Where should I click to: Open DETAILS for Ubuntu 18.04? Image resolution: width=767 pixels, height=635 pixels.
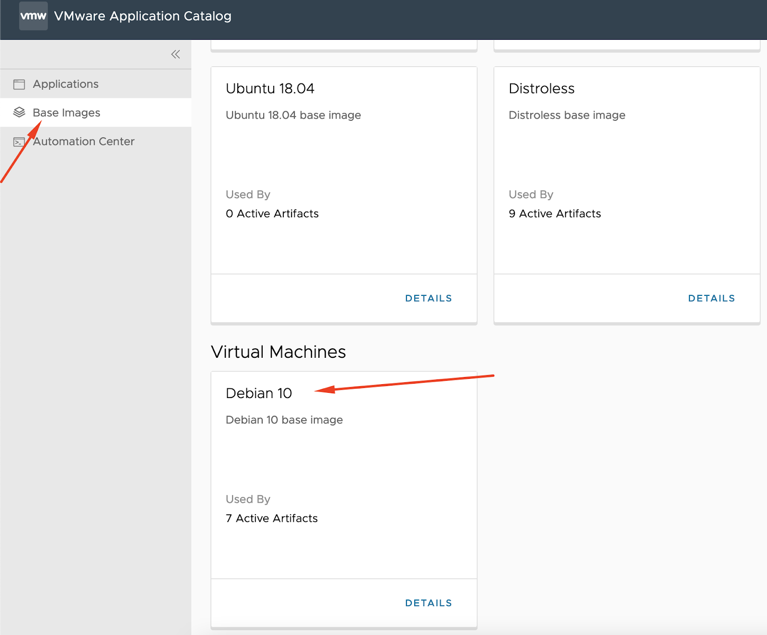pos(429,298)
